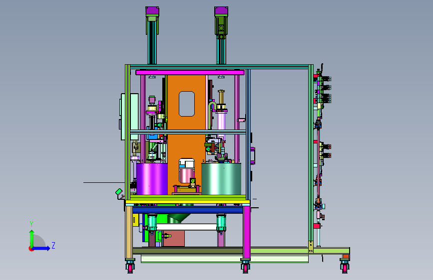Screen dimensions: 433x280
Task: Select the salmon box under the table
Action: point(174,238)
